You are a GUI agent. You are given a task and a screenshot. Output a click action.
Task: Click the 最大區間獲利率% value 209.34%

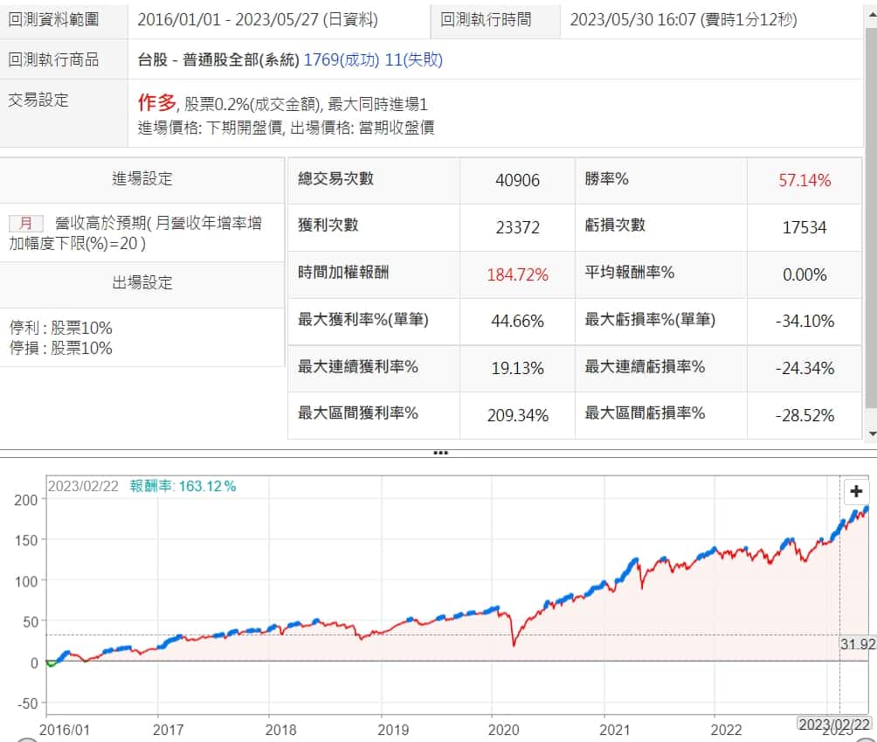(518, 415)
